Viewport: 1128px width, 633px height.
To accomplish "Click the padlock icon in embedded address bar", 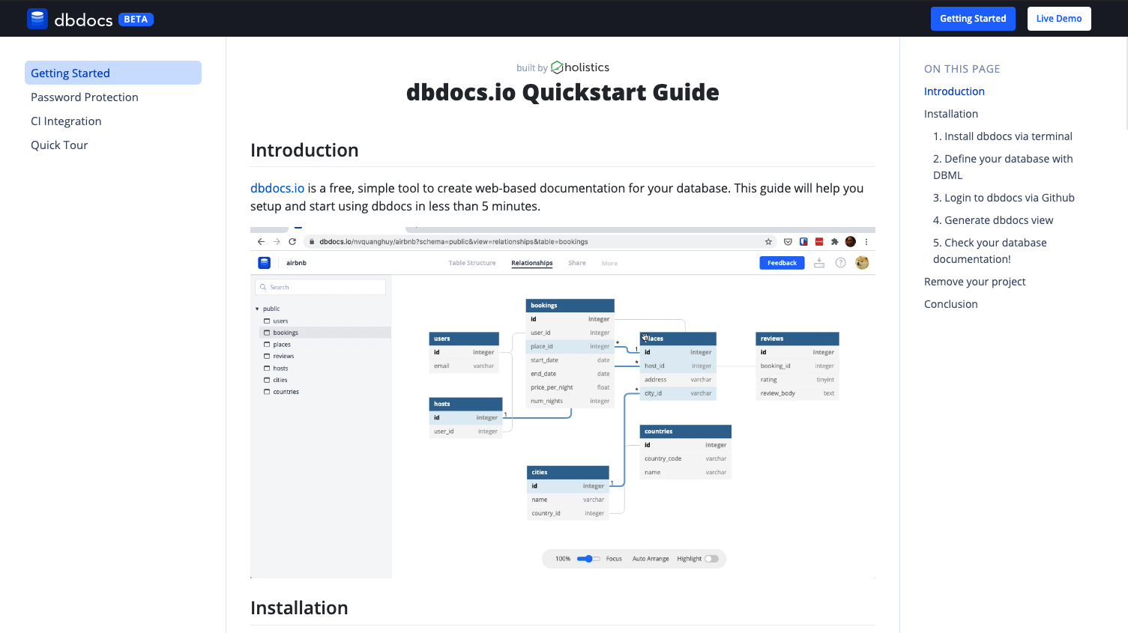I will pos(312,242).
